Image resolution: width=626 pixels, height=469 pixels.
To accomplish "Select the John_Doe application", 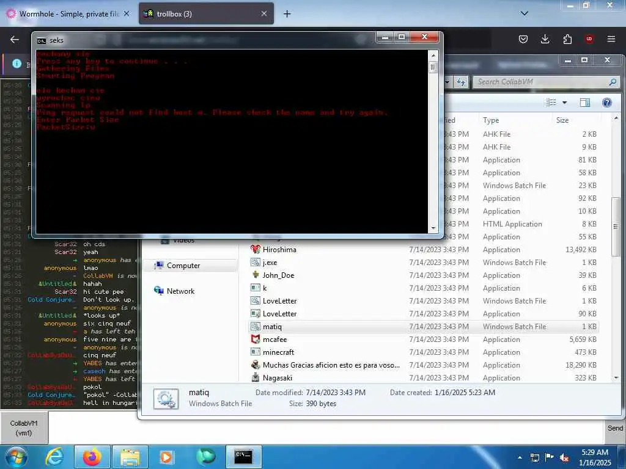I will (x=278, y=275).
